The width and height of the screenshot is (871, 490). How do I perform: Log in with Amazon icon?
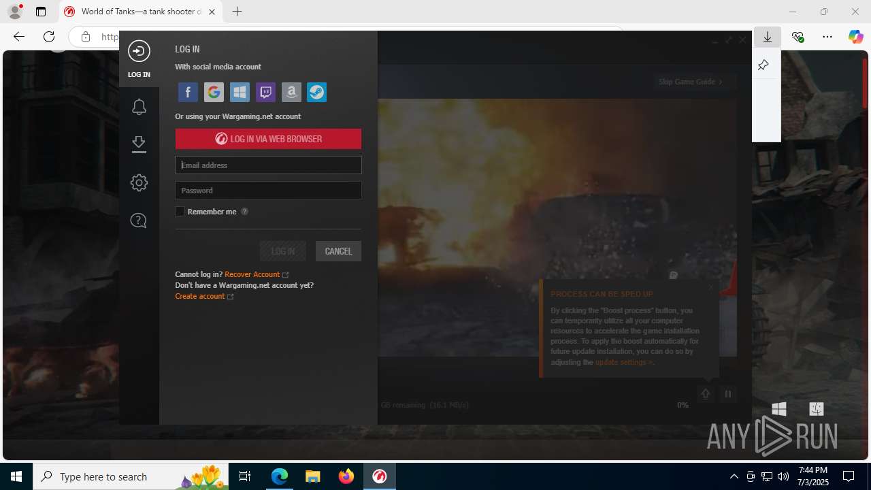[x=291, y=92]
